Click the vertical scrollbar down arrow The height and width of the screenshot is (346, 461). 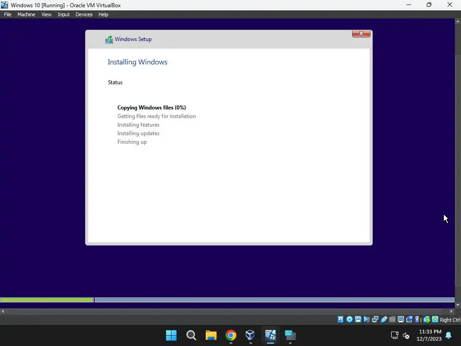coord(458,305)
